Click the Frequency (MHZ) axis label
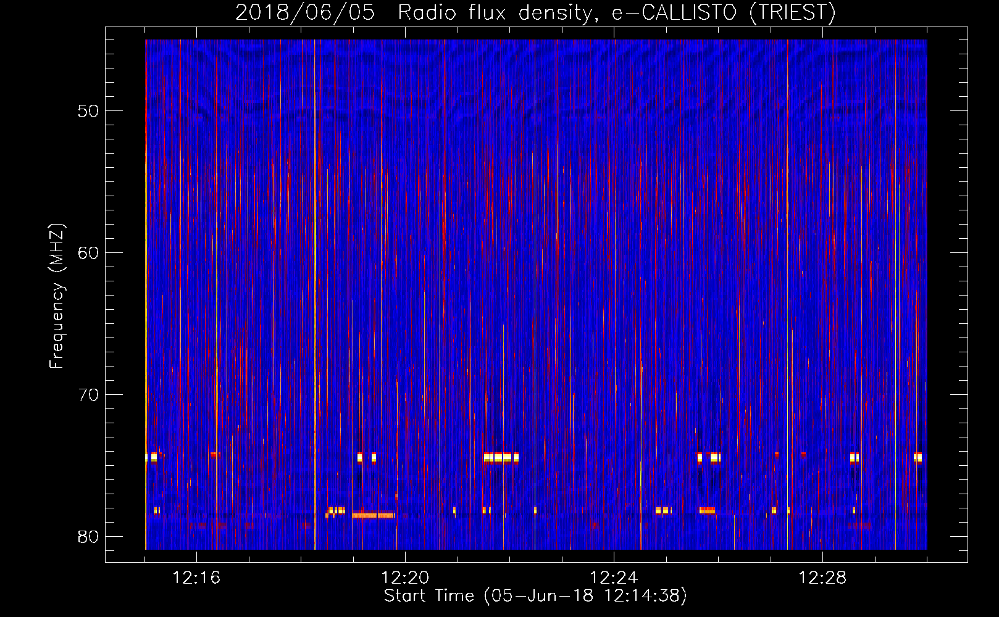The height and width of the screenshot is (617, 999). (56, 296)
